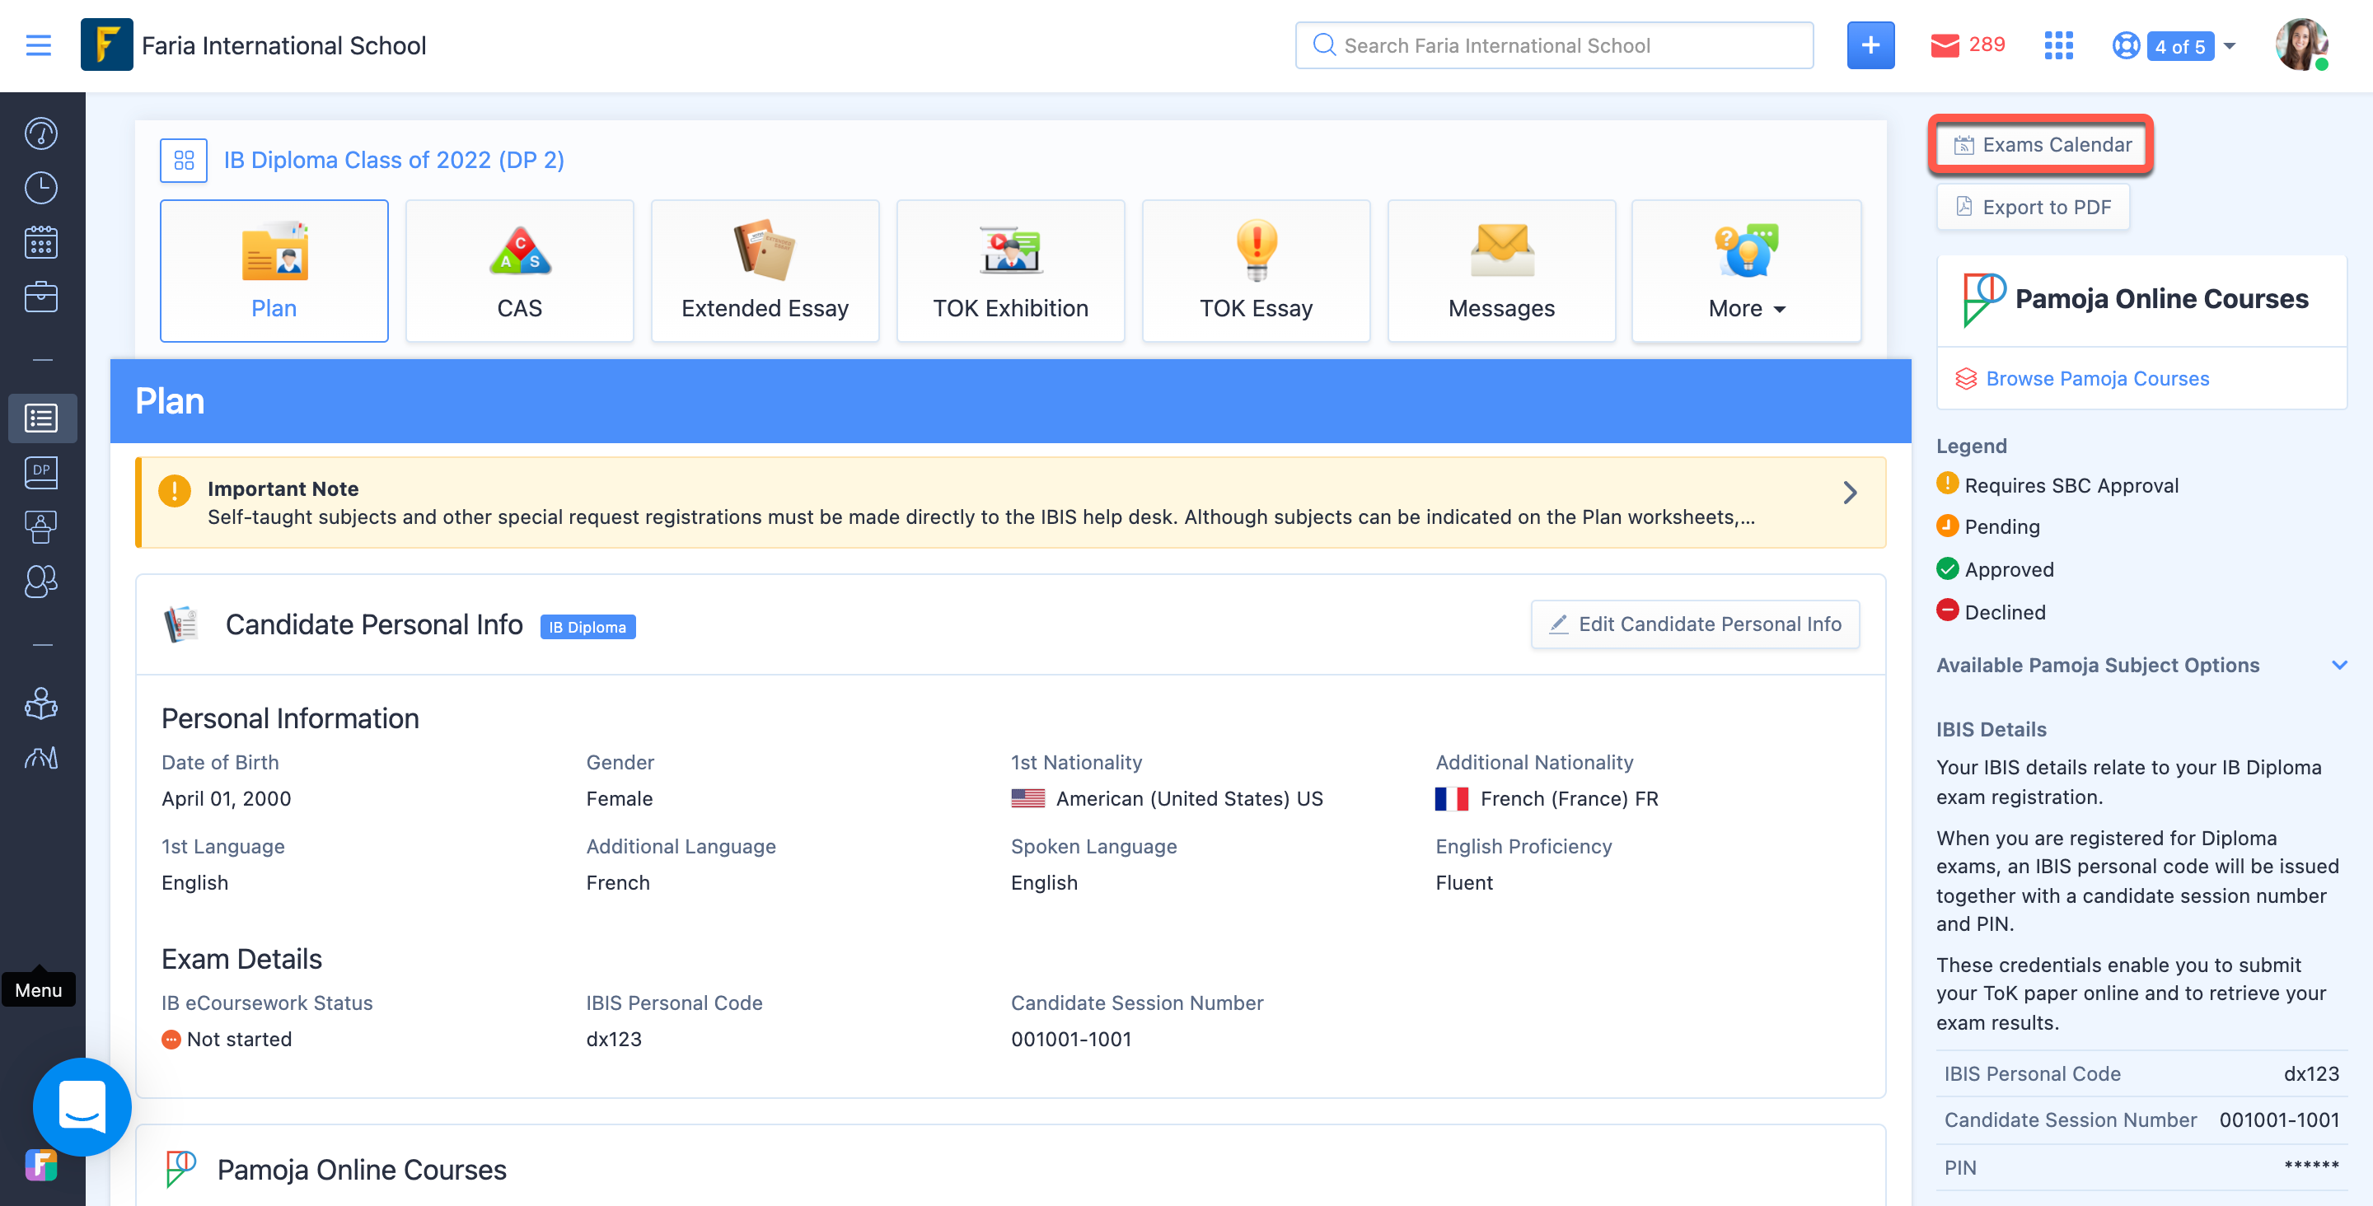Screen dimensions: 2373x1206
Task: Click the IBIS Personal Code value dx123 in Exam Details
Action: [x=614, y=1040]
